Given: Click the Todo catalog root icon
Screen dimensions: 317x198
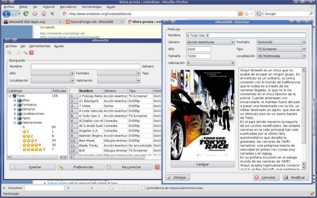Looking at the screenshot, I should coord(14,96).
